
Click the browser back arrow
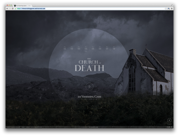pos(7,9)
